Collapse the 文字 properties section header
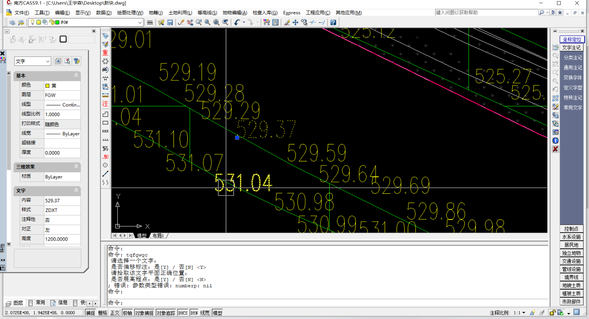 [x=76, y=191]
